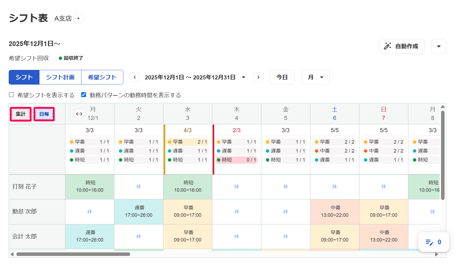Viewport: 456px width, 266px height.
Task: Click the 会計 太郎 employee name
Action: [x=25, y=236]
